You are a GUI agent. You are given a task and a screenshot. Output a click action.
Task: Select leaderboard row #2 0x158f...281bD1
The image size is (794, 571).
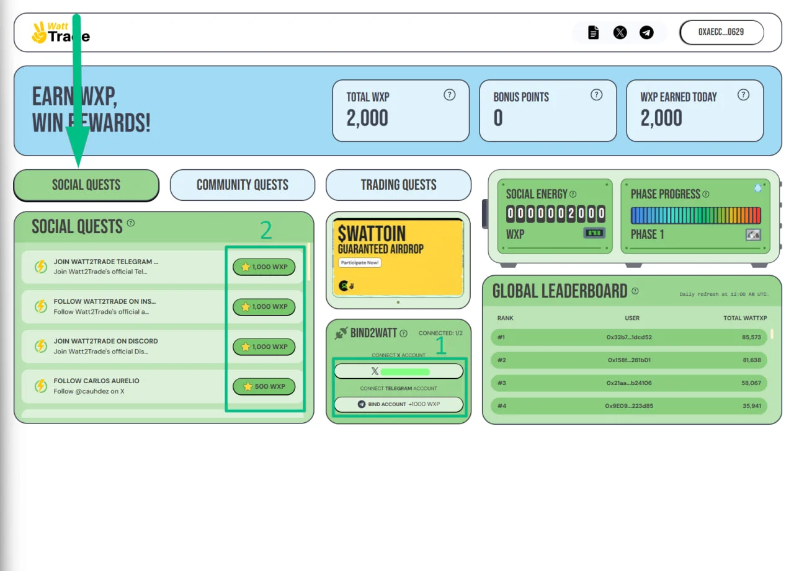click(629, 360)
